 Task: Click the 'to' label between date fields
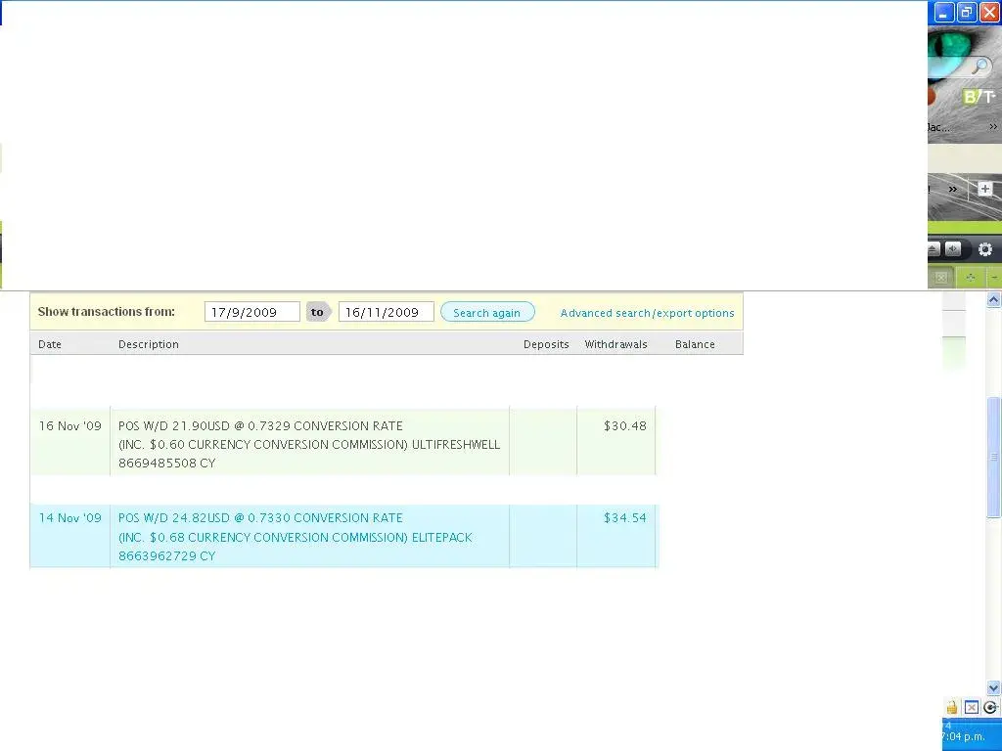click(317, 312)
